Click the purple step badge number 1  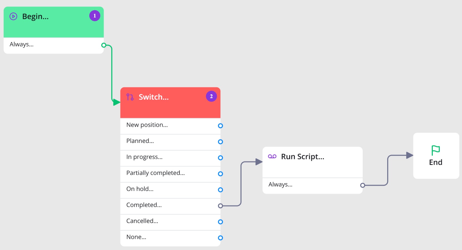95,16
